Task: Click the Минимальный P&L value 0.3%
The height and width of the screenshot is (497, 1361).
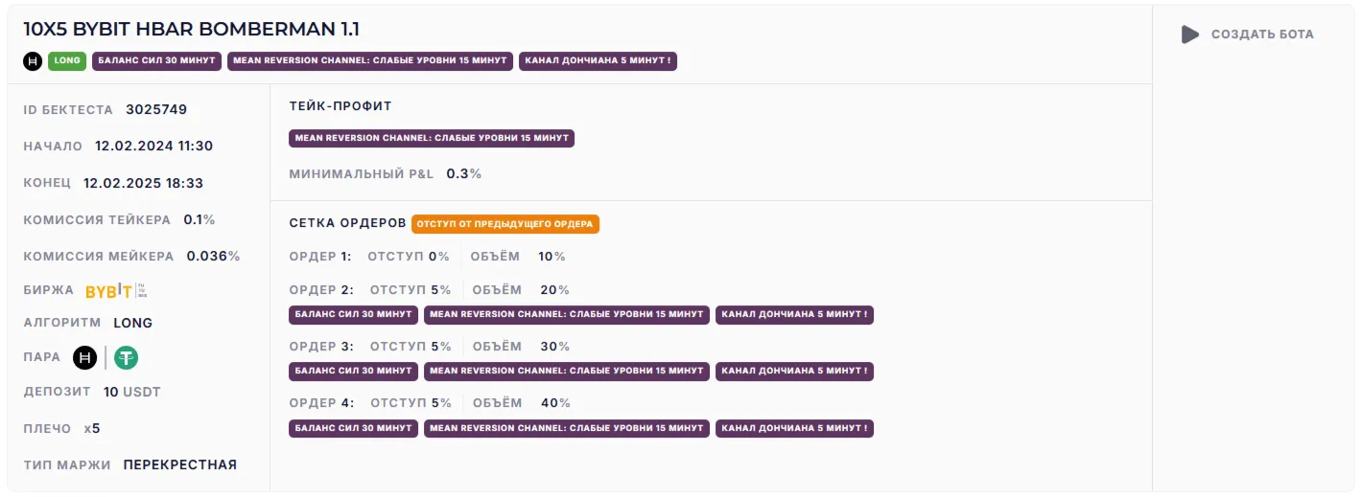Action: click(464, 174)
